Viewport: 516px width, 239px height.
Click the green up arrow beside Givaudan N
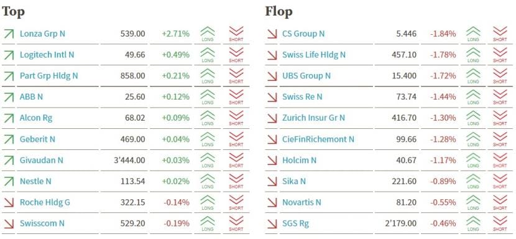pyautogui.click(x=9, y=161)
